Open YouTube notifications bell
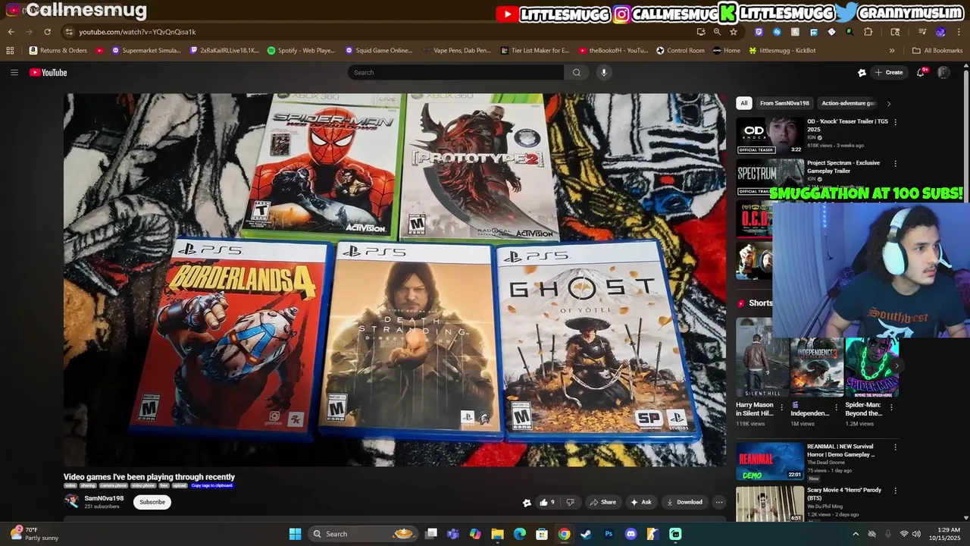 click(x=921, y=72)
